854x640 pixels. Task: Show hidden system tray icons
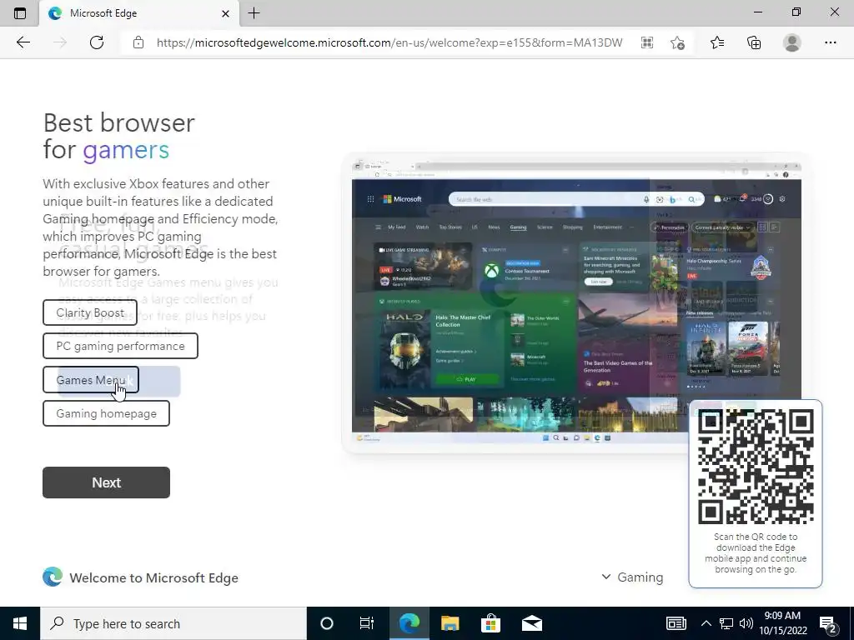(706, 623)
